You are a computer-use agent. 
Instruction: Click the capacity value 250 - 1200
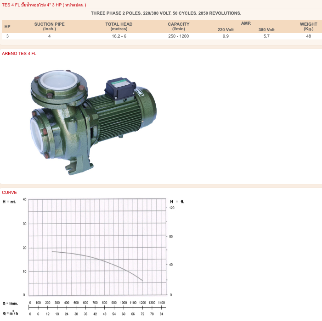tap(179, 36)
